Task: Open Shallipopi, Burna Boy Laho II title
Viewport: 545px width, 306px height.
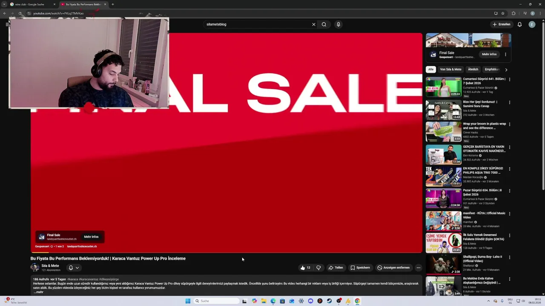Action: (x=482, y=259)
